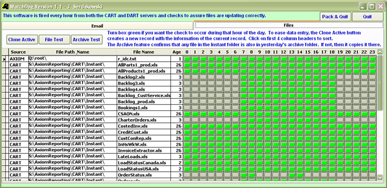Click the Pack & Quit button
This screenshot has height=188, width=387.
coord(335,17)
